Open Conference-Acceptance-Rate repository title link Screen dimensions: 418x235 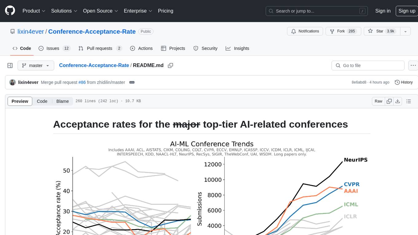[x=92, y=31]
